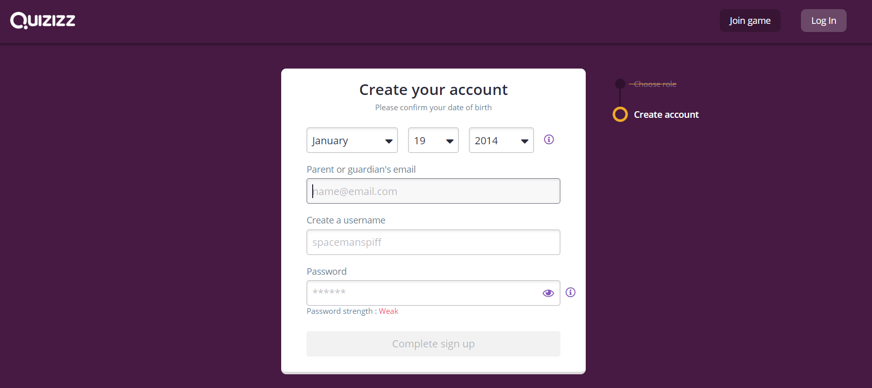Open the day dropdown showing 19
This screenshot has height=388, width=872.
coord(433,140)
